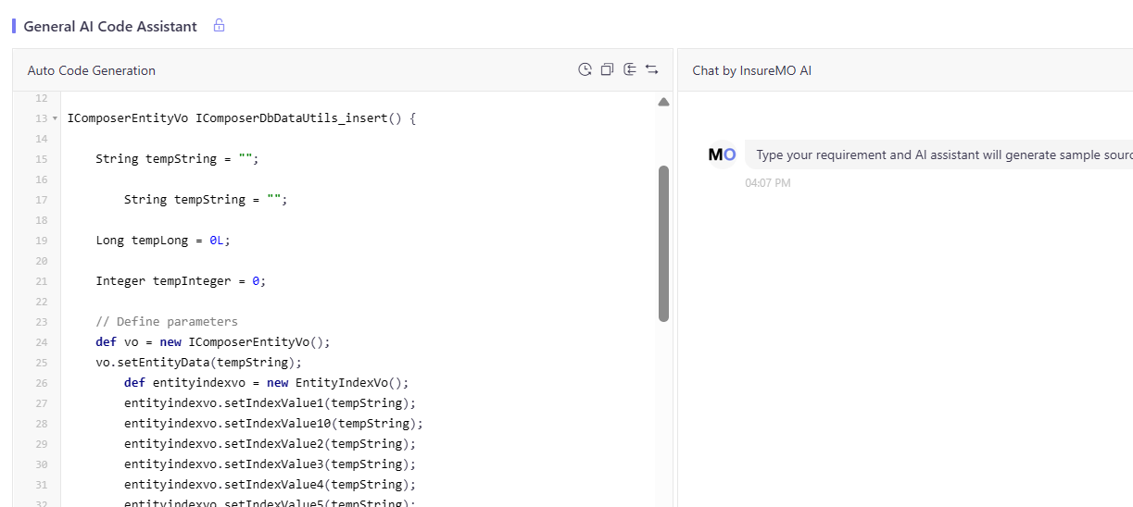This screenshot has width=1133, height=507.
Task: Click the Long tempLong = 0L line
Action: (163, 241)
